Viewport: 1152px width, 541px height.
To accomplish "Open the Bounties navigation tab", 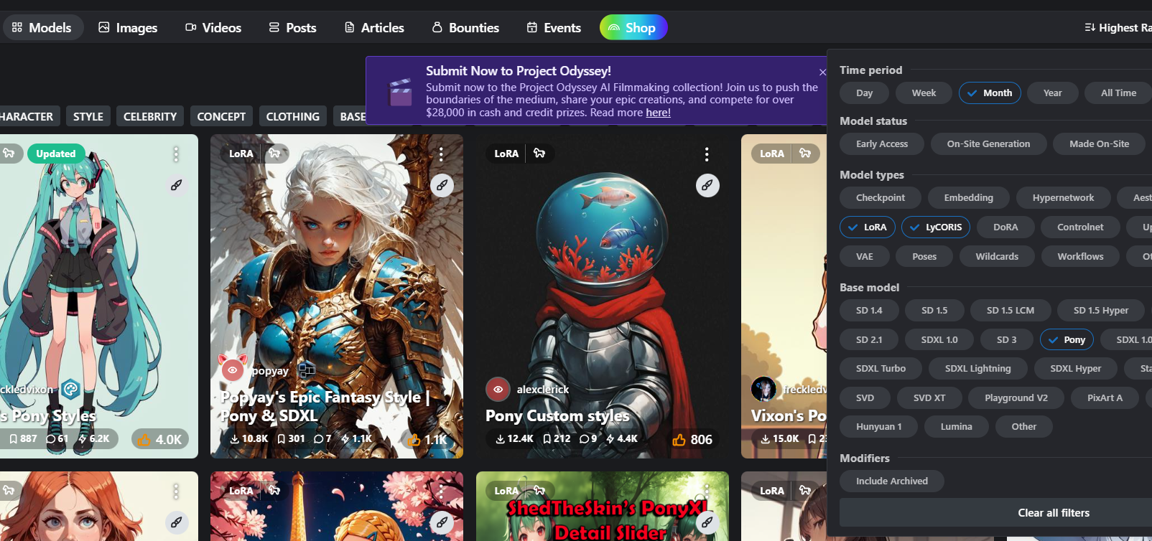I will (465, 27).
